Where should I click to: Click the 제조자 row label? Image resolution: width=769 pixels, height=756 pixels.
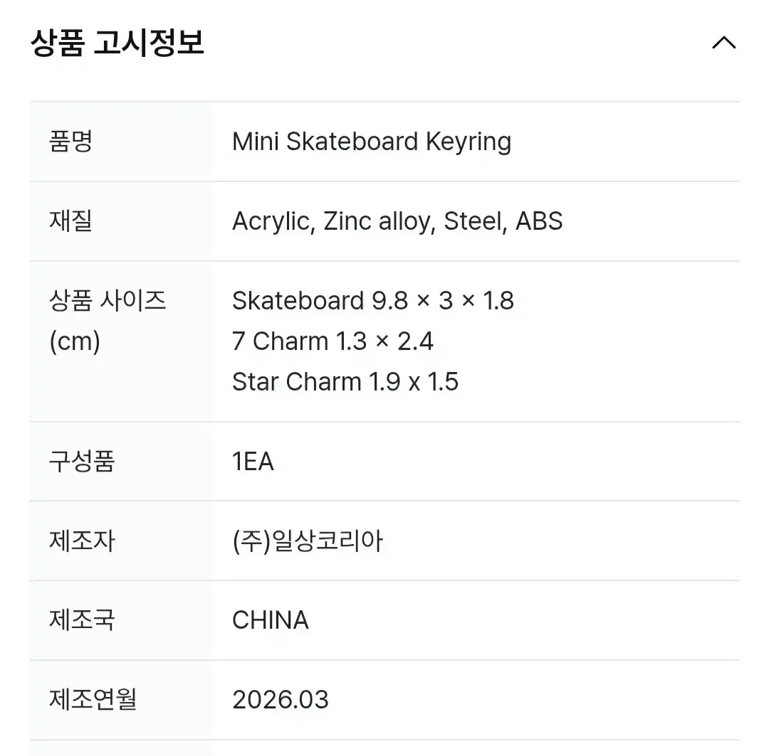pos(82,541)
